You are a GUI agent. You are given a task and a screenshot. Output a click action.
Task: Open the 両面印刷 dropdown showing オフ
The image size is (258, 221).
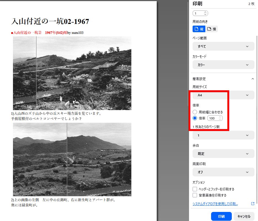pyautogui.click(x=223, y=172)
